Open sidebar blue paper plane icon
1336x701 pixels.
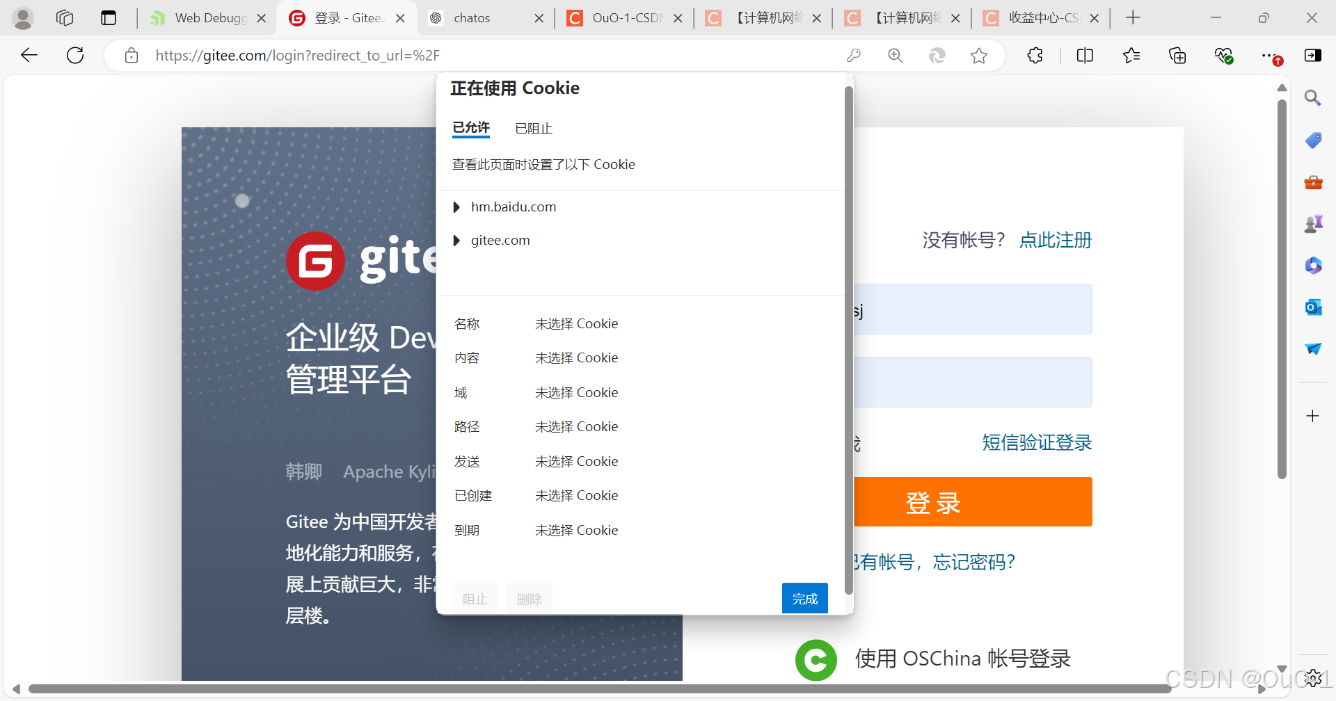click(1313, 349)
